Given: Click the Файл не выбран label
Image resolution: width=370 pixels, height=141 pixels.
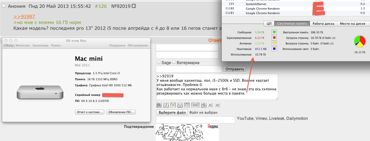Looking at the screenshot, I should pyautogui.click(x=203, y=112).
